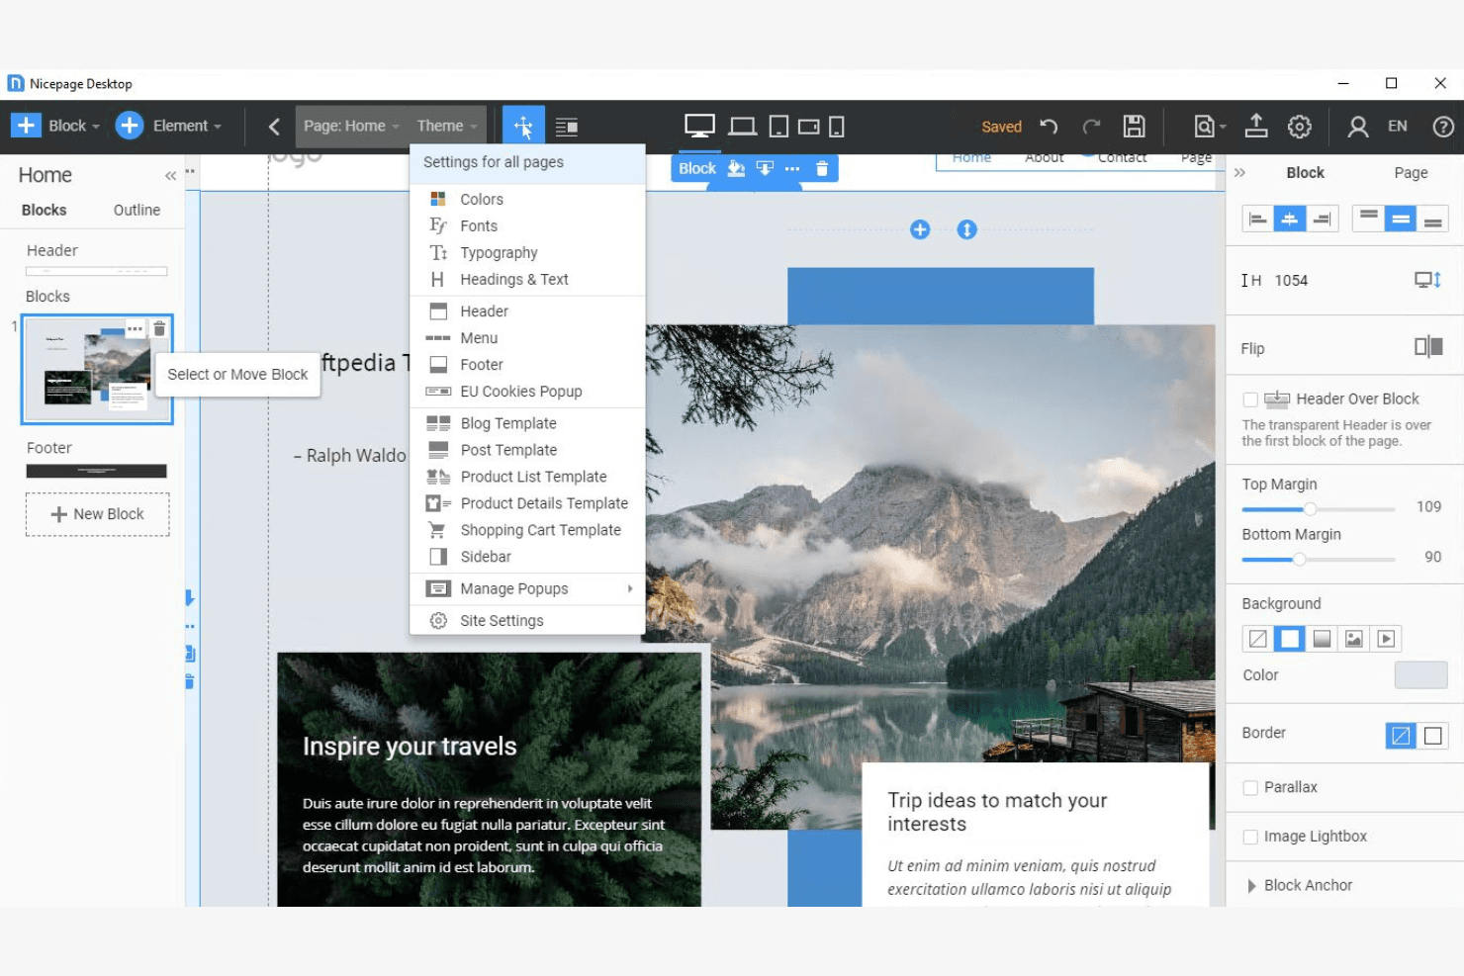Select the gradient background type icon
The width and height of the screenshot is (1464, 976).
click(x=1322, y=639)
